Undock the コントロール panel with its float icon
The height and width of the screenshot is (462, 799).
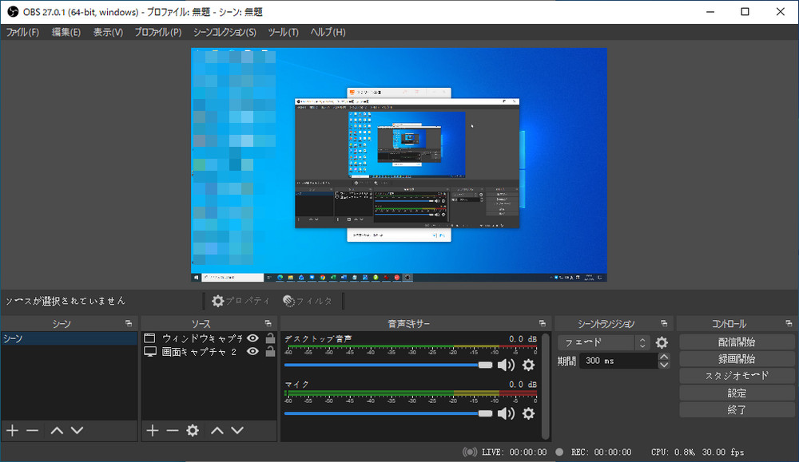[x=789, y=324]
